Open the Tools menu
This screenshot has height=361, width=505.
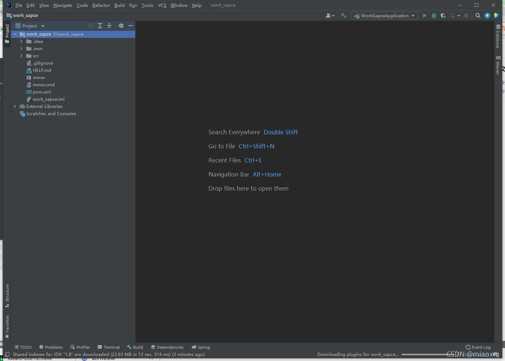pyautogui.click(x=147, y=5)
